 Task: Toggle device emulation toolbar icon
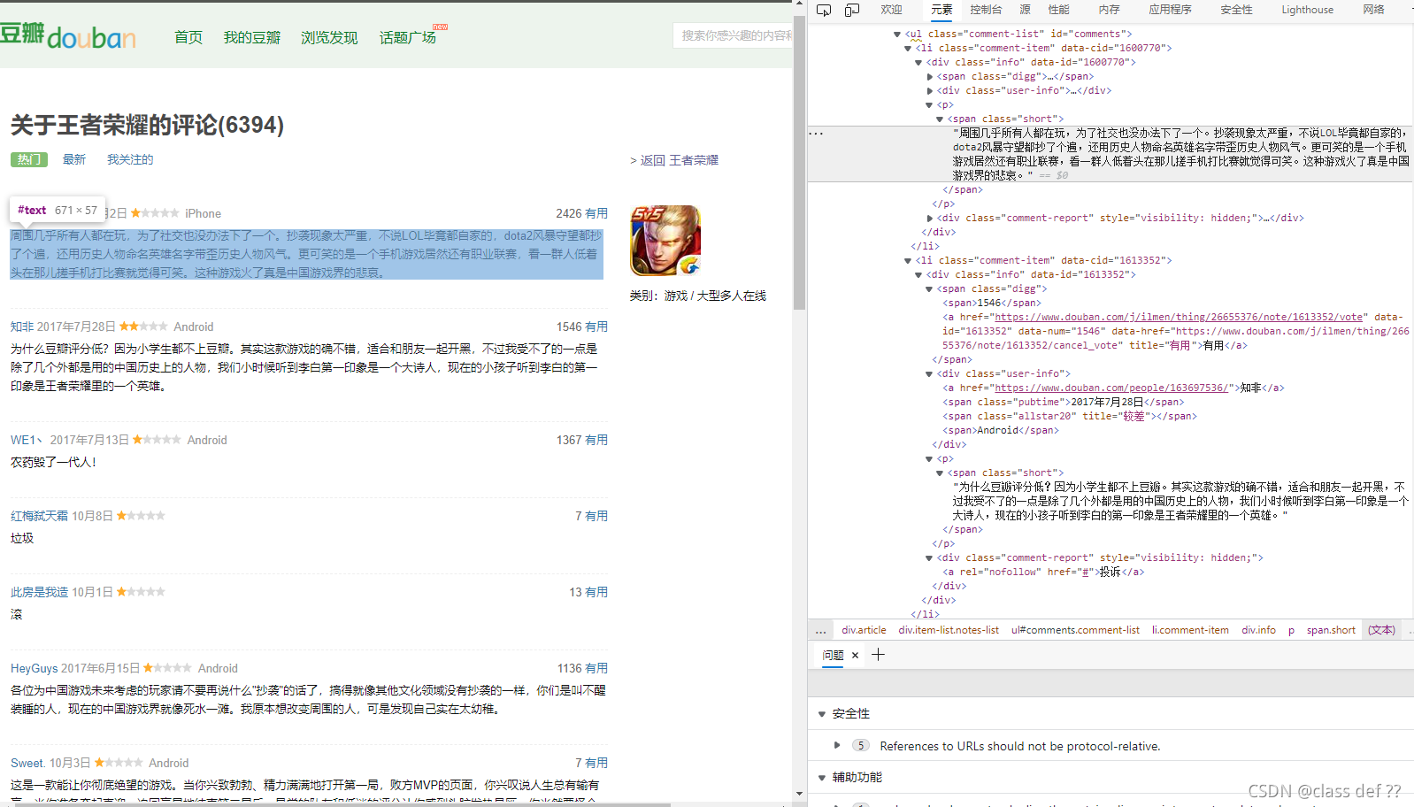[x=852, y=10]
